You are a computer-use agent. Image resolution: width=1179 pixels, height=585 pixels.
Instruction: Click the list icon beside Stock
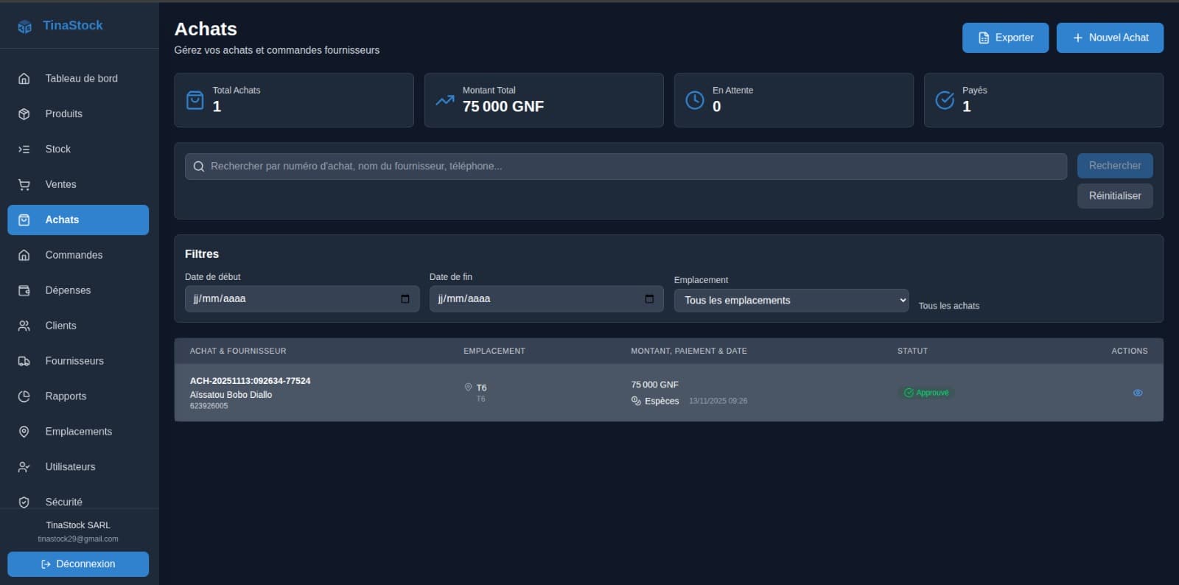coord(24,149)
